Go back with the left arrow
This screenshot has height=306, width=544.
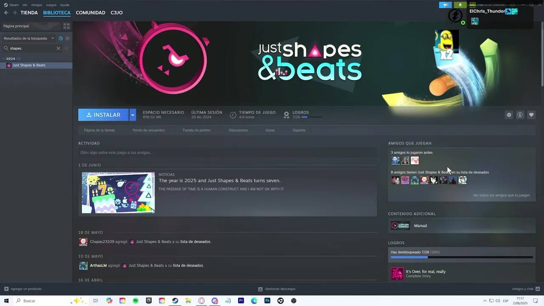click(6, 13)
